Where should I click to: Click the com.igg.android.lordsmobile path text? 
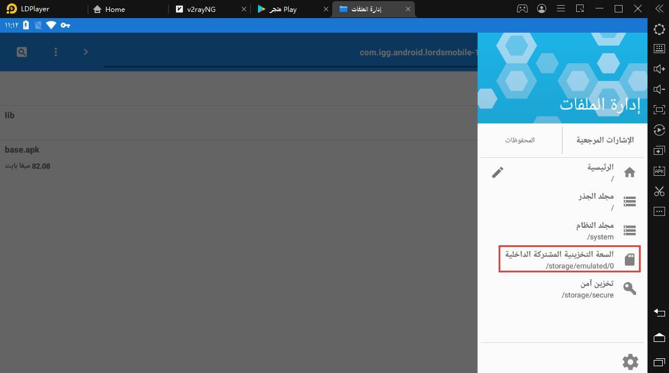pos(418,53)
